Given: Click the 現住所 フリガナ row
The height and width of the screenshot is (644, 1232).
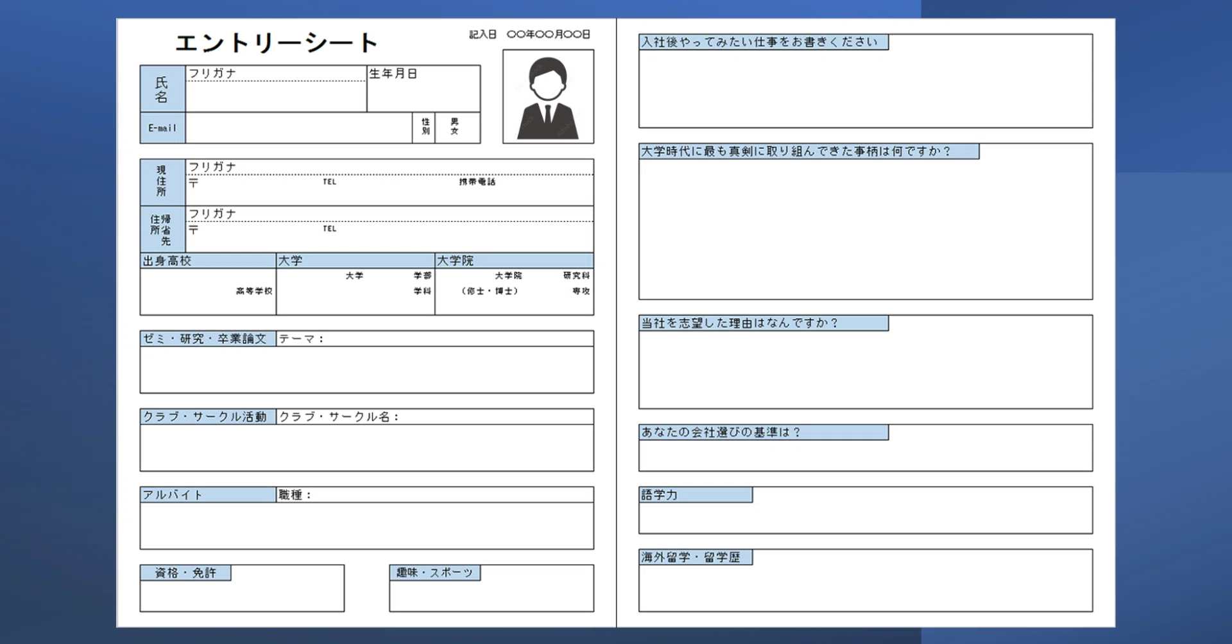Looking at the screenshot, I should [x=389, y=167].
